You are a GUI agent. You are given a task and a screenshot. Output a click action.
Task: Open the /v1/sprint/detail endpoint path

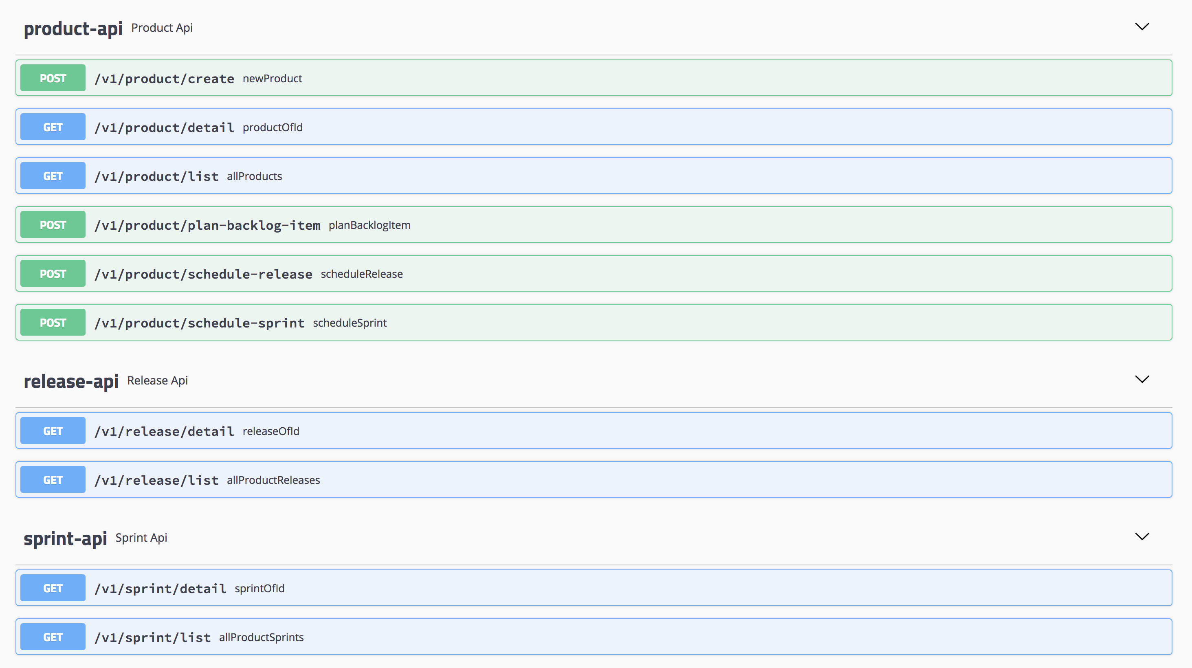click(x=160, y=589)
